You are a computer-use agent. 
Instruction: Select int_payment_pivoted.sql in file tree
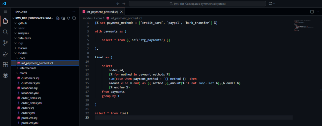[x=45, y=63]
